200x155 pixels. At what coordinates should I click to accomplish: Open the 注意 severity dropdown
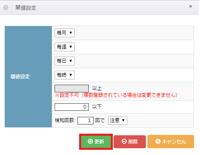(x=118, y=120)
